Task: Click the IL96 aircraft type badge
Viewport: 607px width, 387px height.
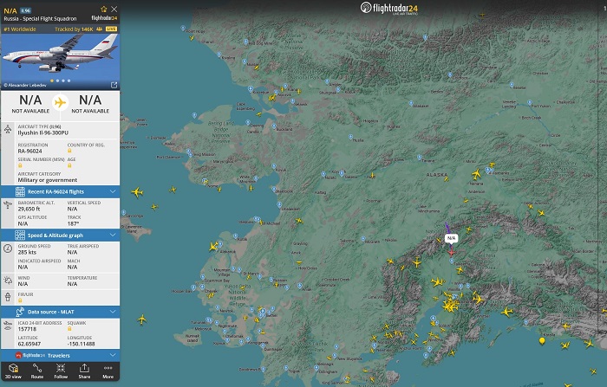Action: [25, 10]
